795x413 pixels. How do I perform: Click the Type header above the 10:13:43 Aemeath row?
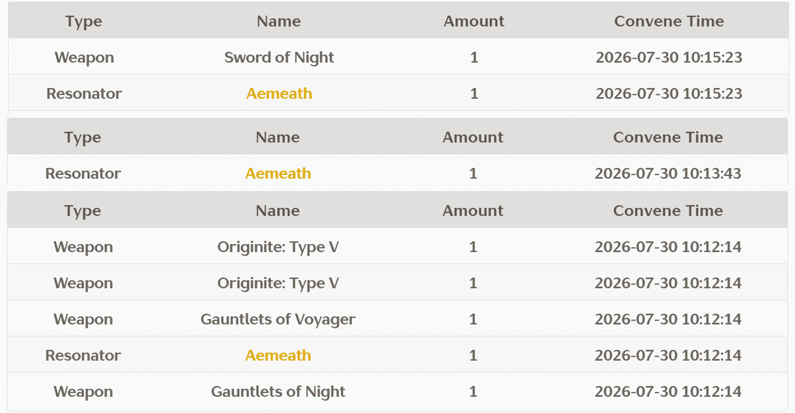coord(83,137)
